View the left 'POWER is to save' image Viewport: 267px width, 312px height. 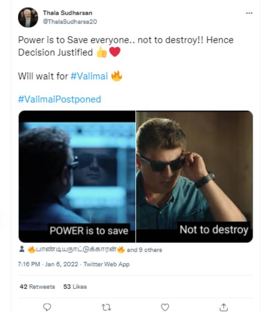click(77, 177)
